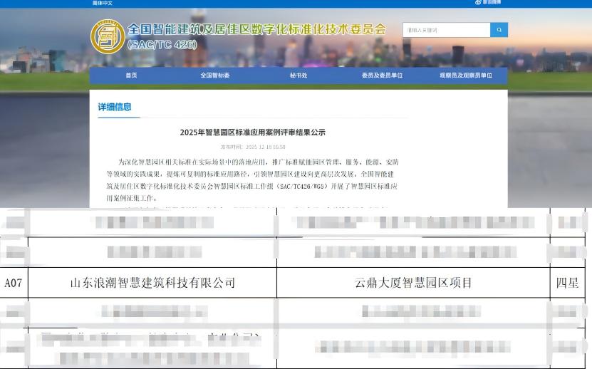Screen dimensions: 592x369
Task: Click the publish time 2025-12-18 line
Action: point(253,146)
